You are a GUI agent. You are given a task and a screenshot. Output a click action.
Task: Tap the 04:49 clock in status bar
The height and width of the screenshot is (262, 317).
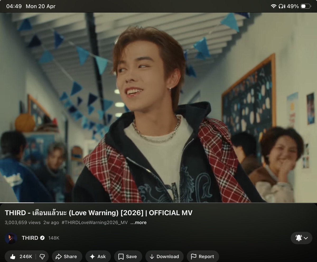point(14,6)
